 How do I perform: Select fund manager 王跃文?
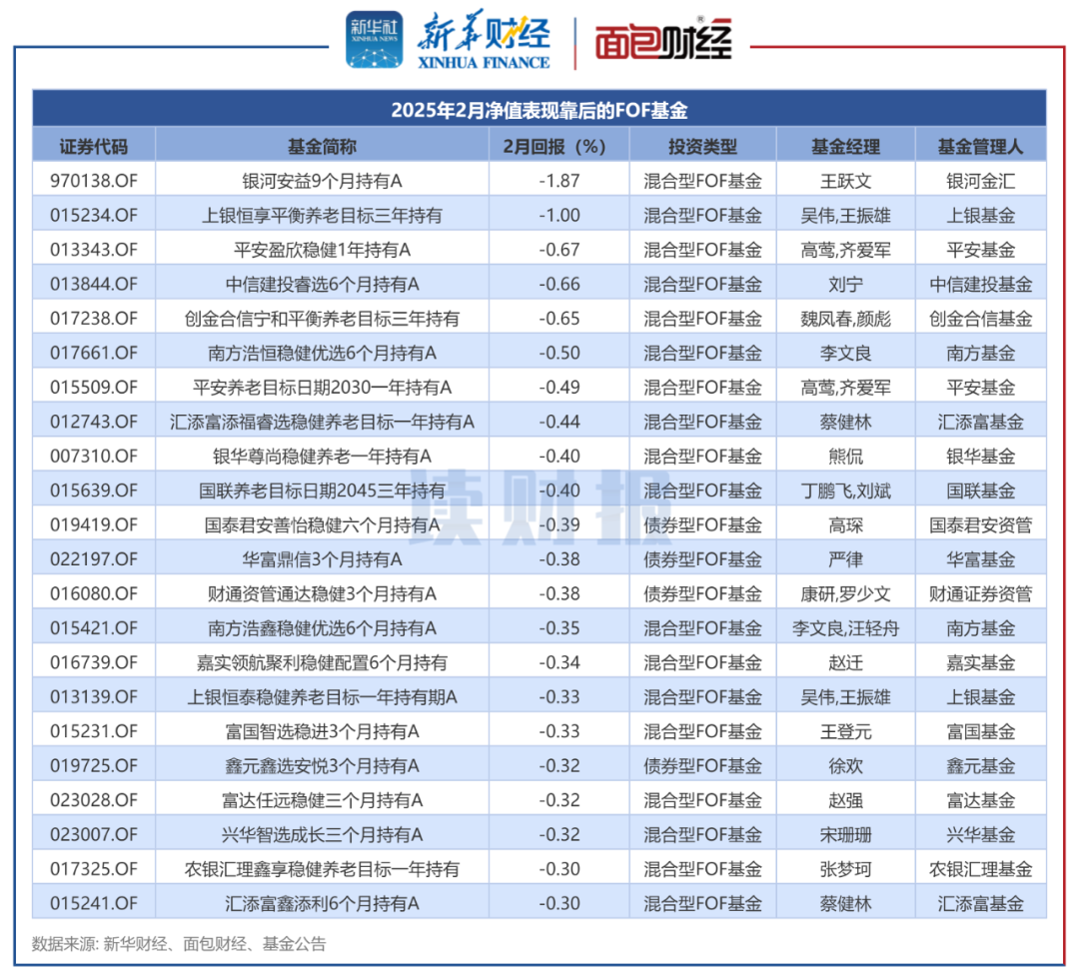coord(844,181)
